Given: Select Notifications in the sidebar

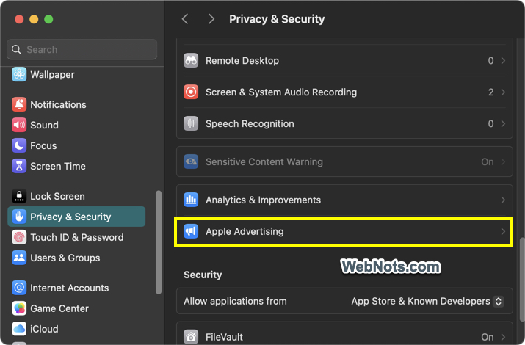Looking at the screenshot, I should 76,104.
